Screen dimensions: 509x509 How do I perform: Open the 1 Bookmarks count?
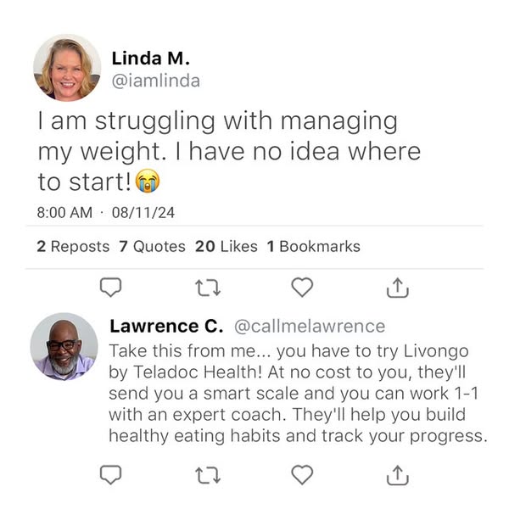pyautogui.click(x=313, y=247)
